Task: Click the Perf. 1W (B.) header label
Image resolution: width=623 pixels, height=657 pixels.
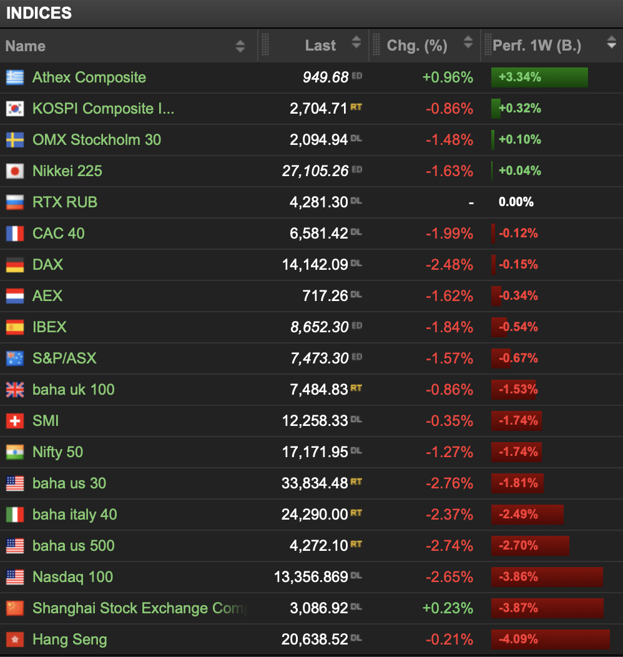Action: 537,45
